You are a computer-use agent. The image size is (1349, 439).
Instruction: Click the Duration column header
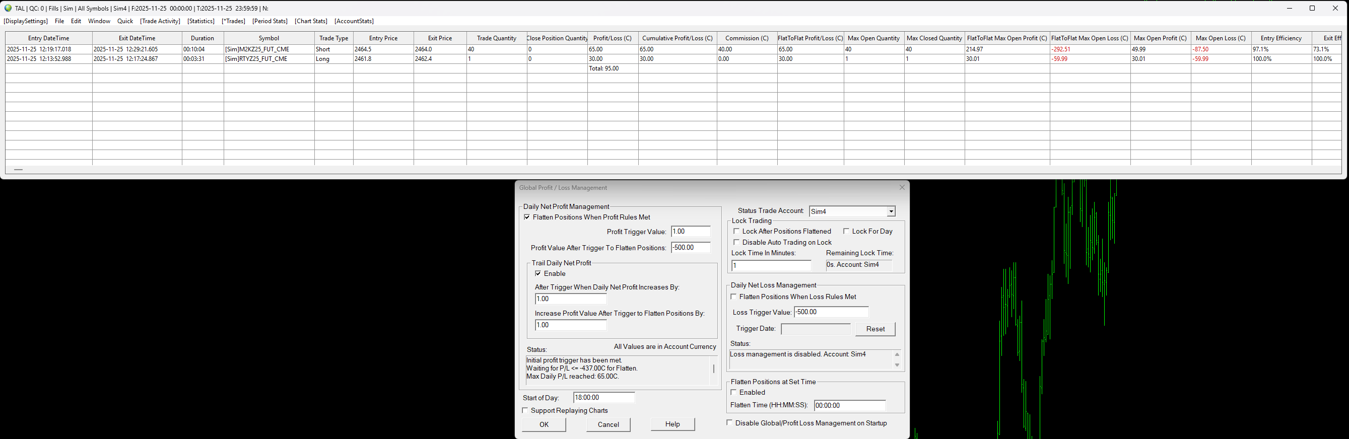[x=203, y=38]
